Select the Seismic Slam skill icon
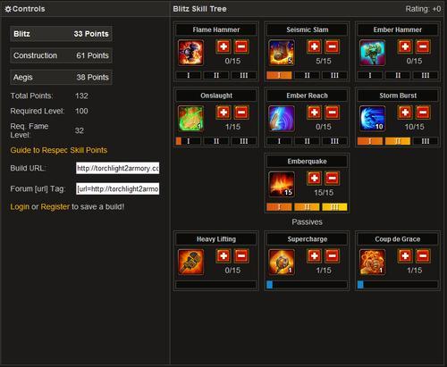This screenshot has height=367, width=447. click(282, 53)
